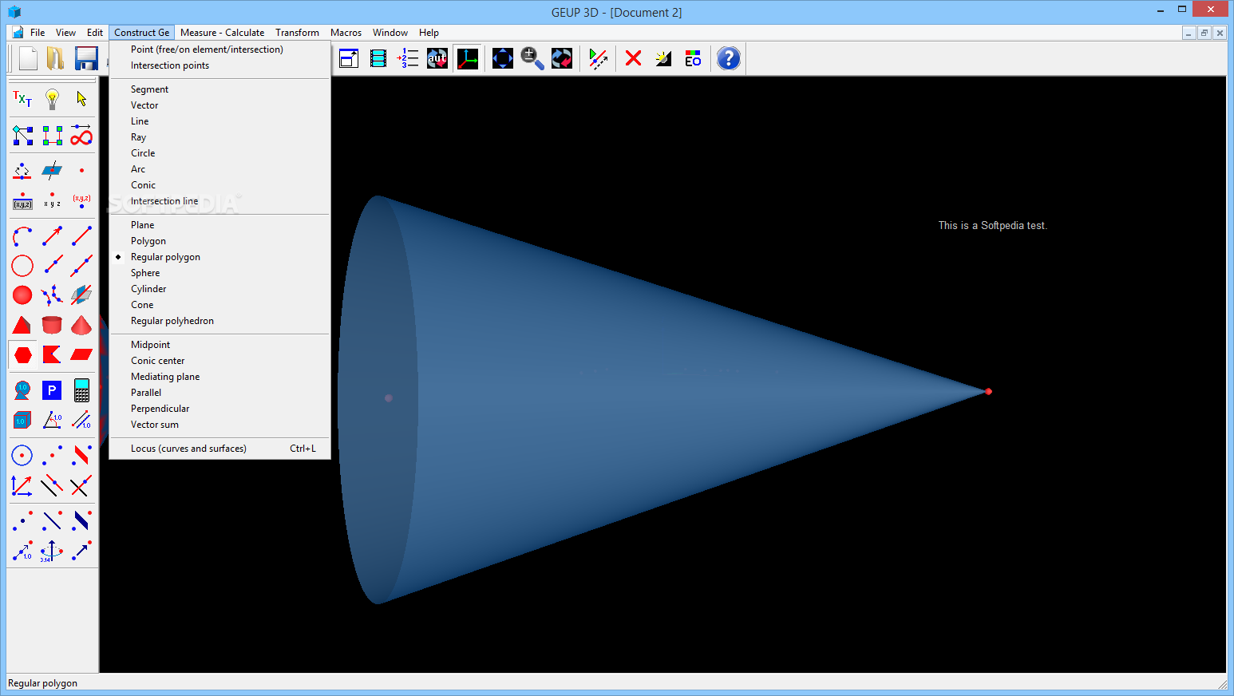Click the play macro icon
1234x696 pixels.
click(598, 58)
